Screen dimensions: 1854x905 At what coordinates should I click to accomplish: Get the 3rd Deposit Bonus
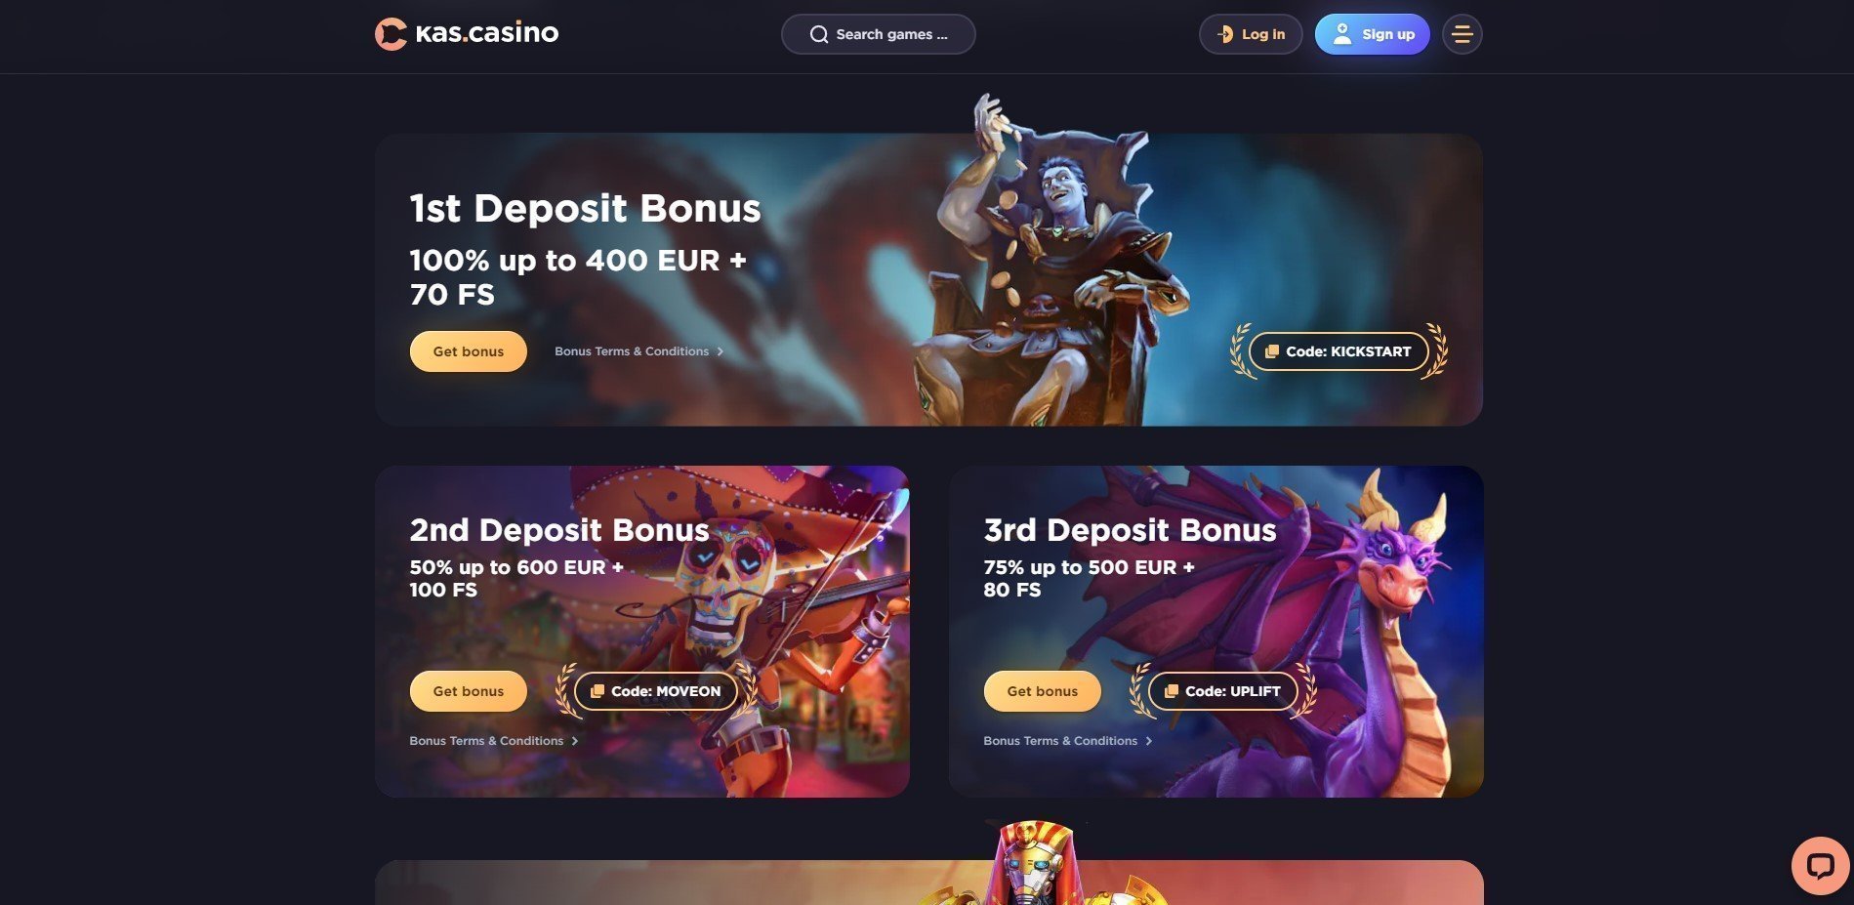[x=1043, y=691]
